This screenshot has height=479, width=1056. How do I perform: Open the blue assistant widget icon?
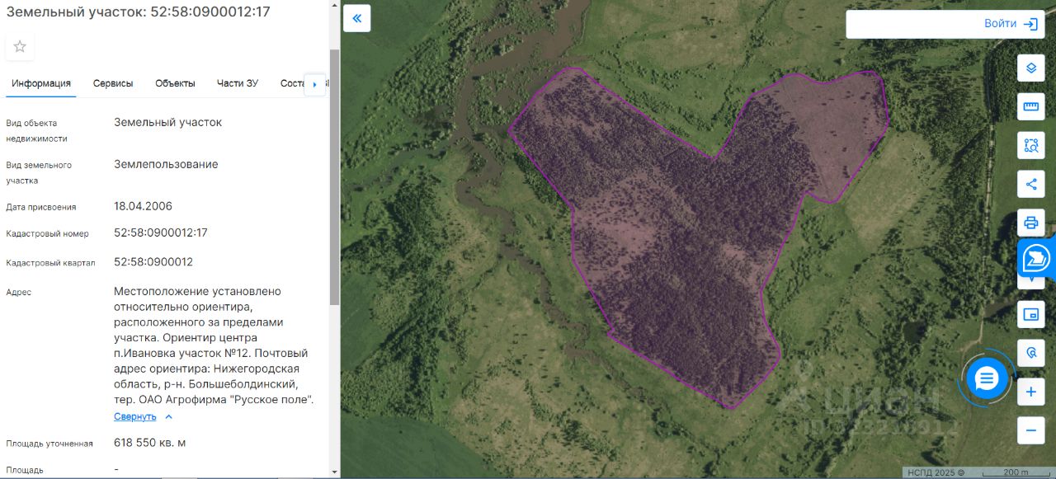tap(1037, 259)
